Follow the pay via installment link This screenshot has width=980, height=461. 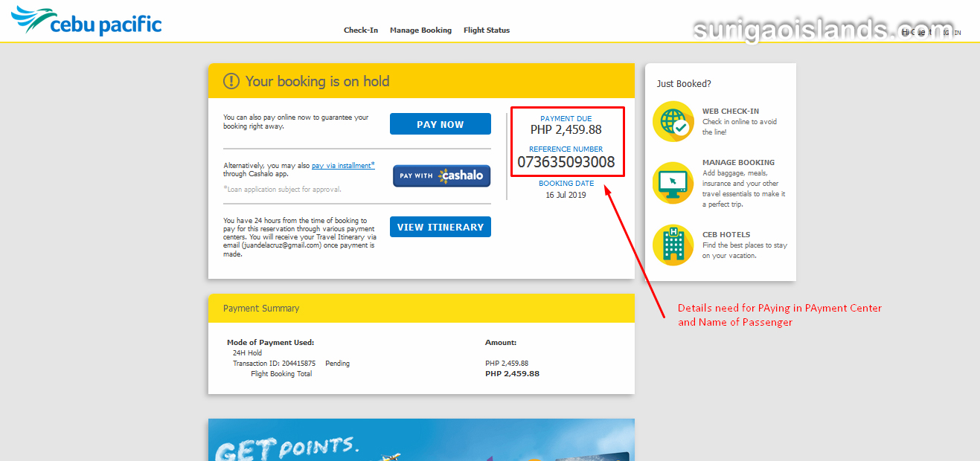tap(343, 166)
